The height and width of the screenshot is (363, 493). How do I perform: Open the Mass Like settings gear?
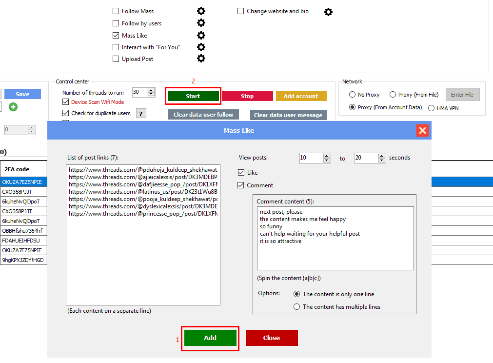point(201,35)
